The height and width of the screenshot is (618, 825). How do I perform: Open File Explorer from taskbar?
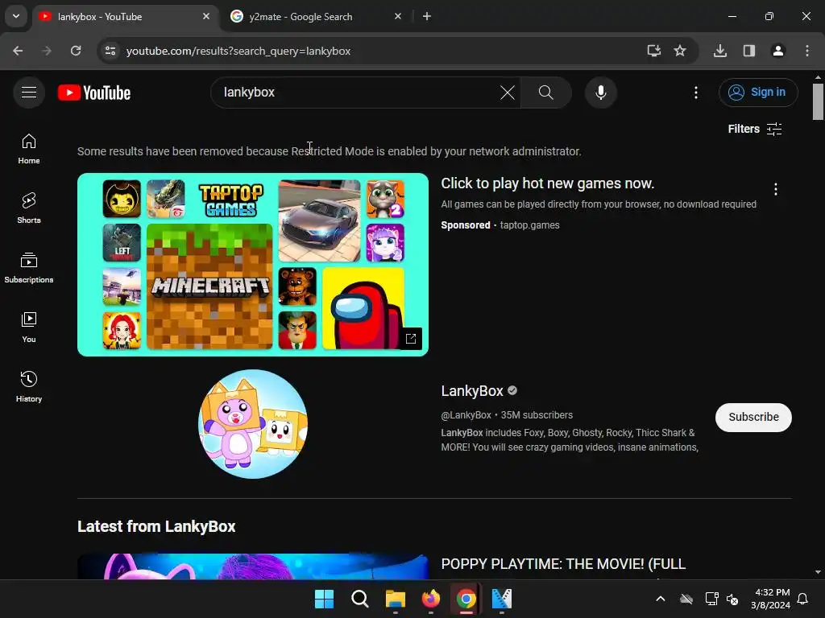395,599
